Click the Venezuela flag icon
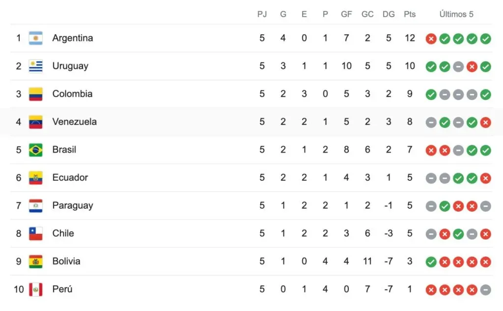The width and height of the screenshot is (503, 311). tap(36, 122)
